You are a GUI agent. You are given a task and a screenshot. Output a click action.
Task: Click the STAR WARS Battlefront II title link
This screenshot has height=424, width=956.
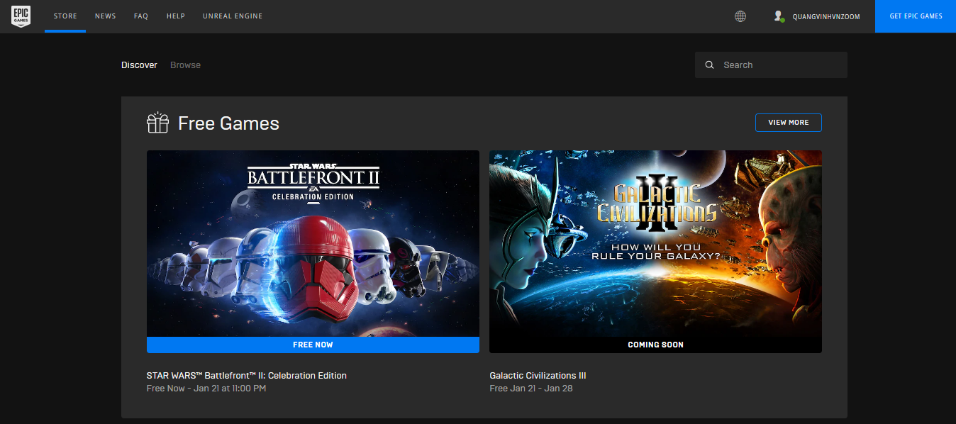[247, 376]
